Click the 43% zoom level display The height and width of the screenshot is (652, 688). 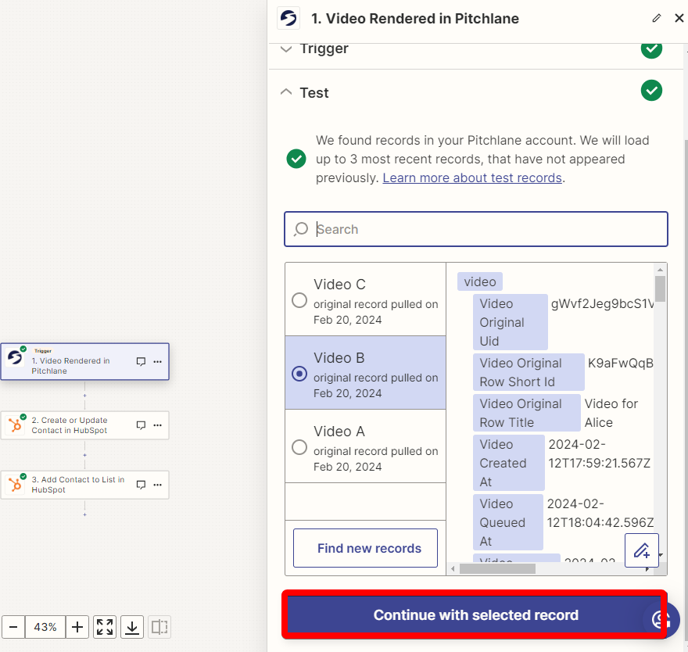[x=45, y=627]
